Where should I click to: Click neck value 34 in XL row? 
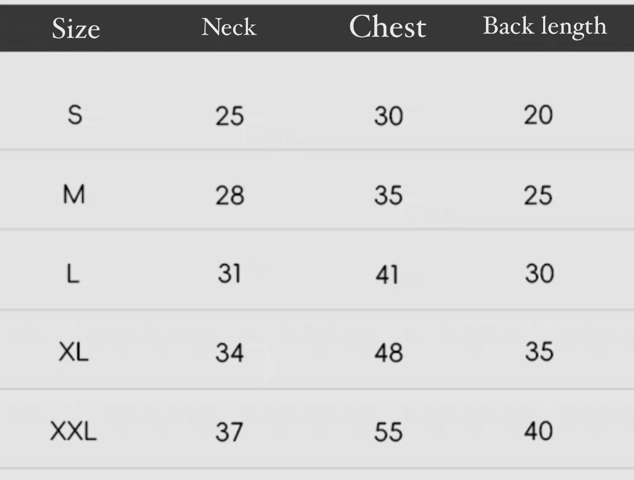tap(230, 353)
